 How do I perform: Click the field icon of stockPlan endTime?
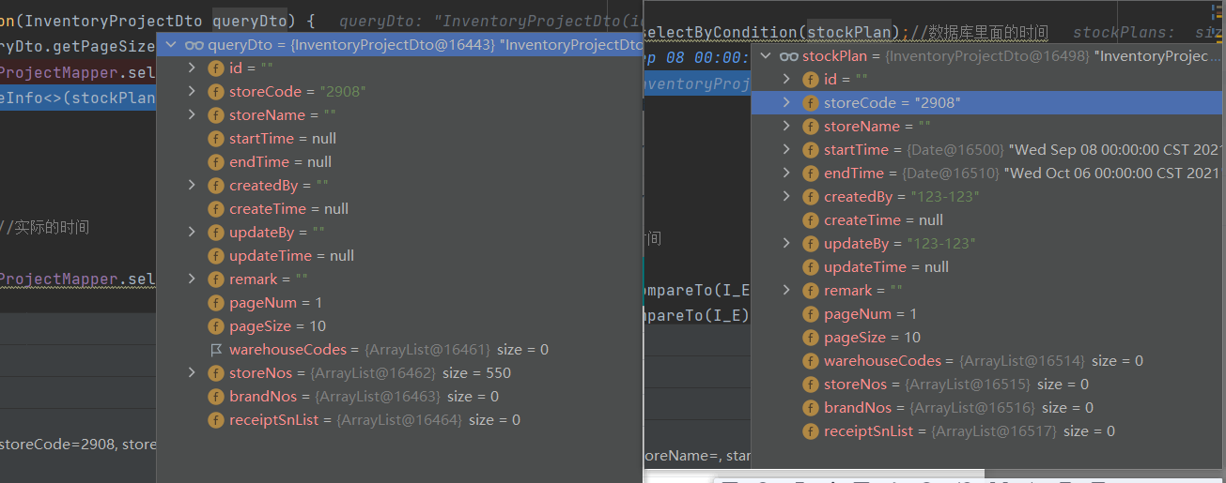(811, 174)
